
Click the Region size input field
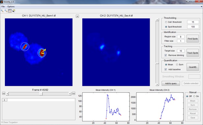tap(181, 37)
